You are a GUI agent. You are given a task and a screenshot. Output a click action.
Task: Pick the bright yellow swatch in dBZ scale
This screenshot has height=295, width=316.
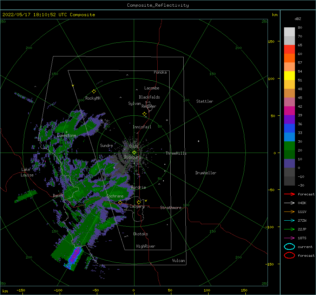pyautogui.click(x=289, y=75)
